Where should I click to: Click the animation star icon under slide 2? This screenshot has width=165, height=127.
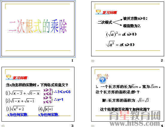coord(93,61)
